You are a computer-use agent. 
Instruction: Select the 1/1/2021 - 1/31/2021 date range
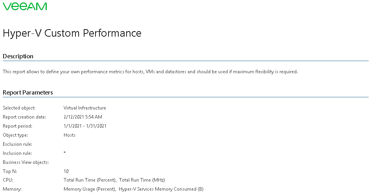(x=85, y=126)
